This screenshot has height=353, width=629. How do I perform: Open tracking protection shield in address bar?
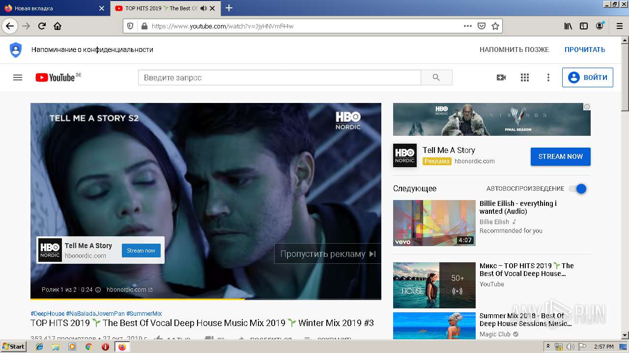pos(130,26)
